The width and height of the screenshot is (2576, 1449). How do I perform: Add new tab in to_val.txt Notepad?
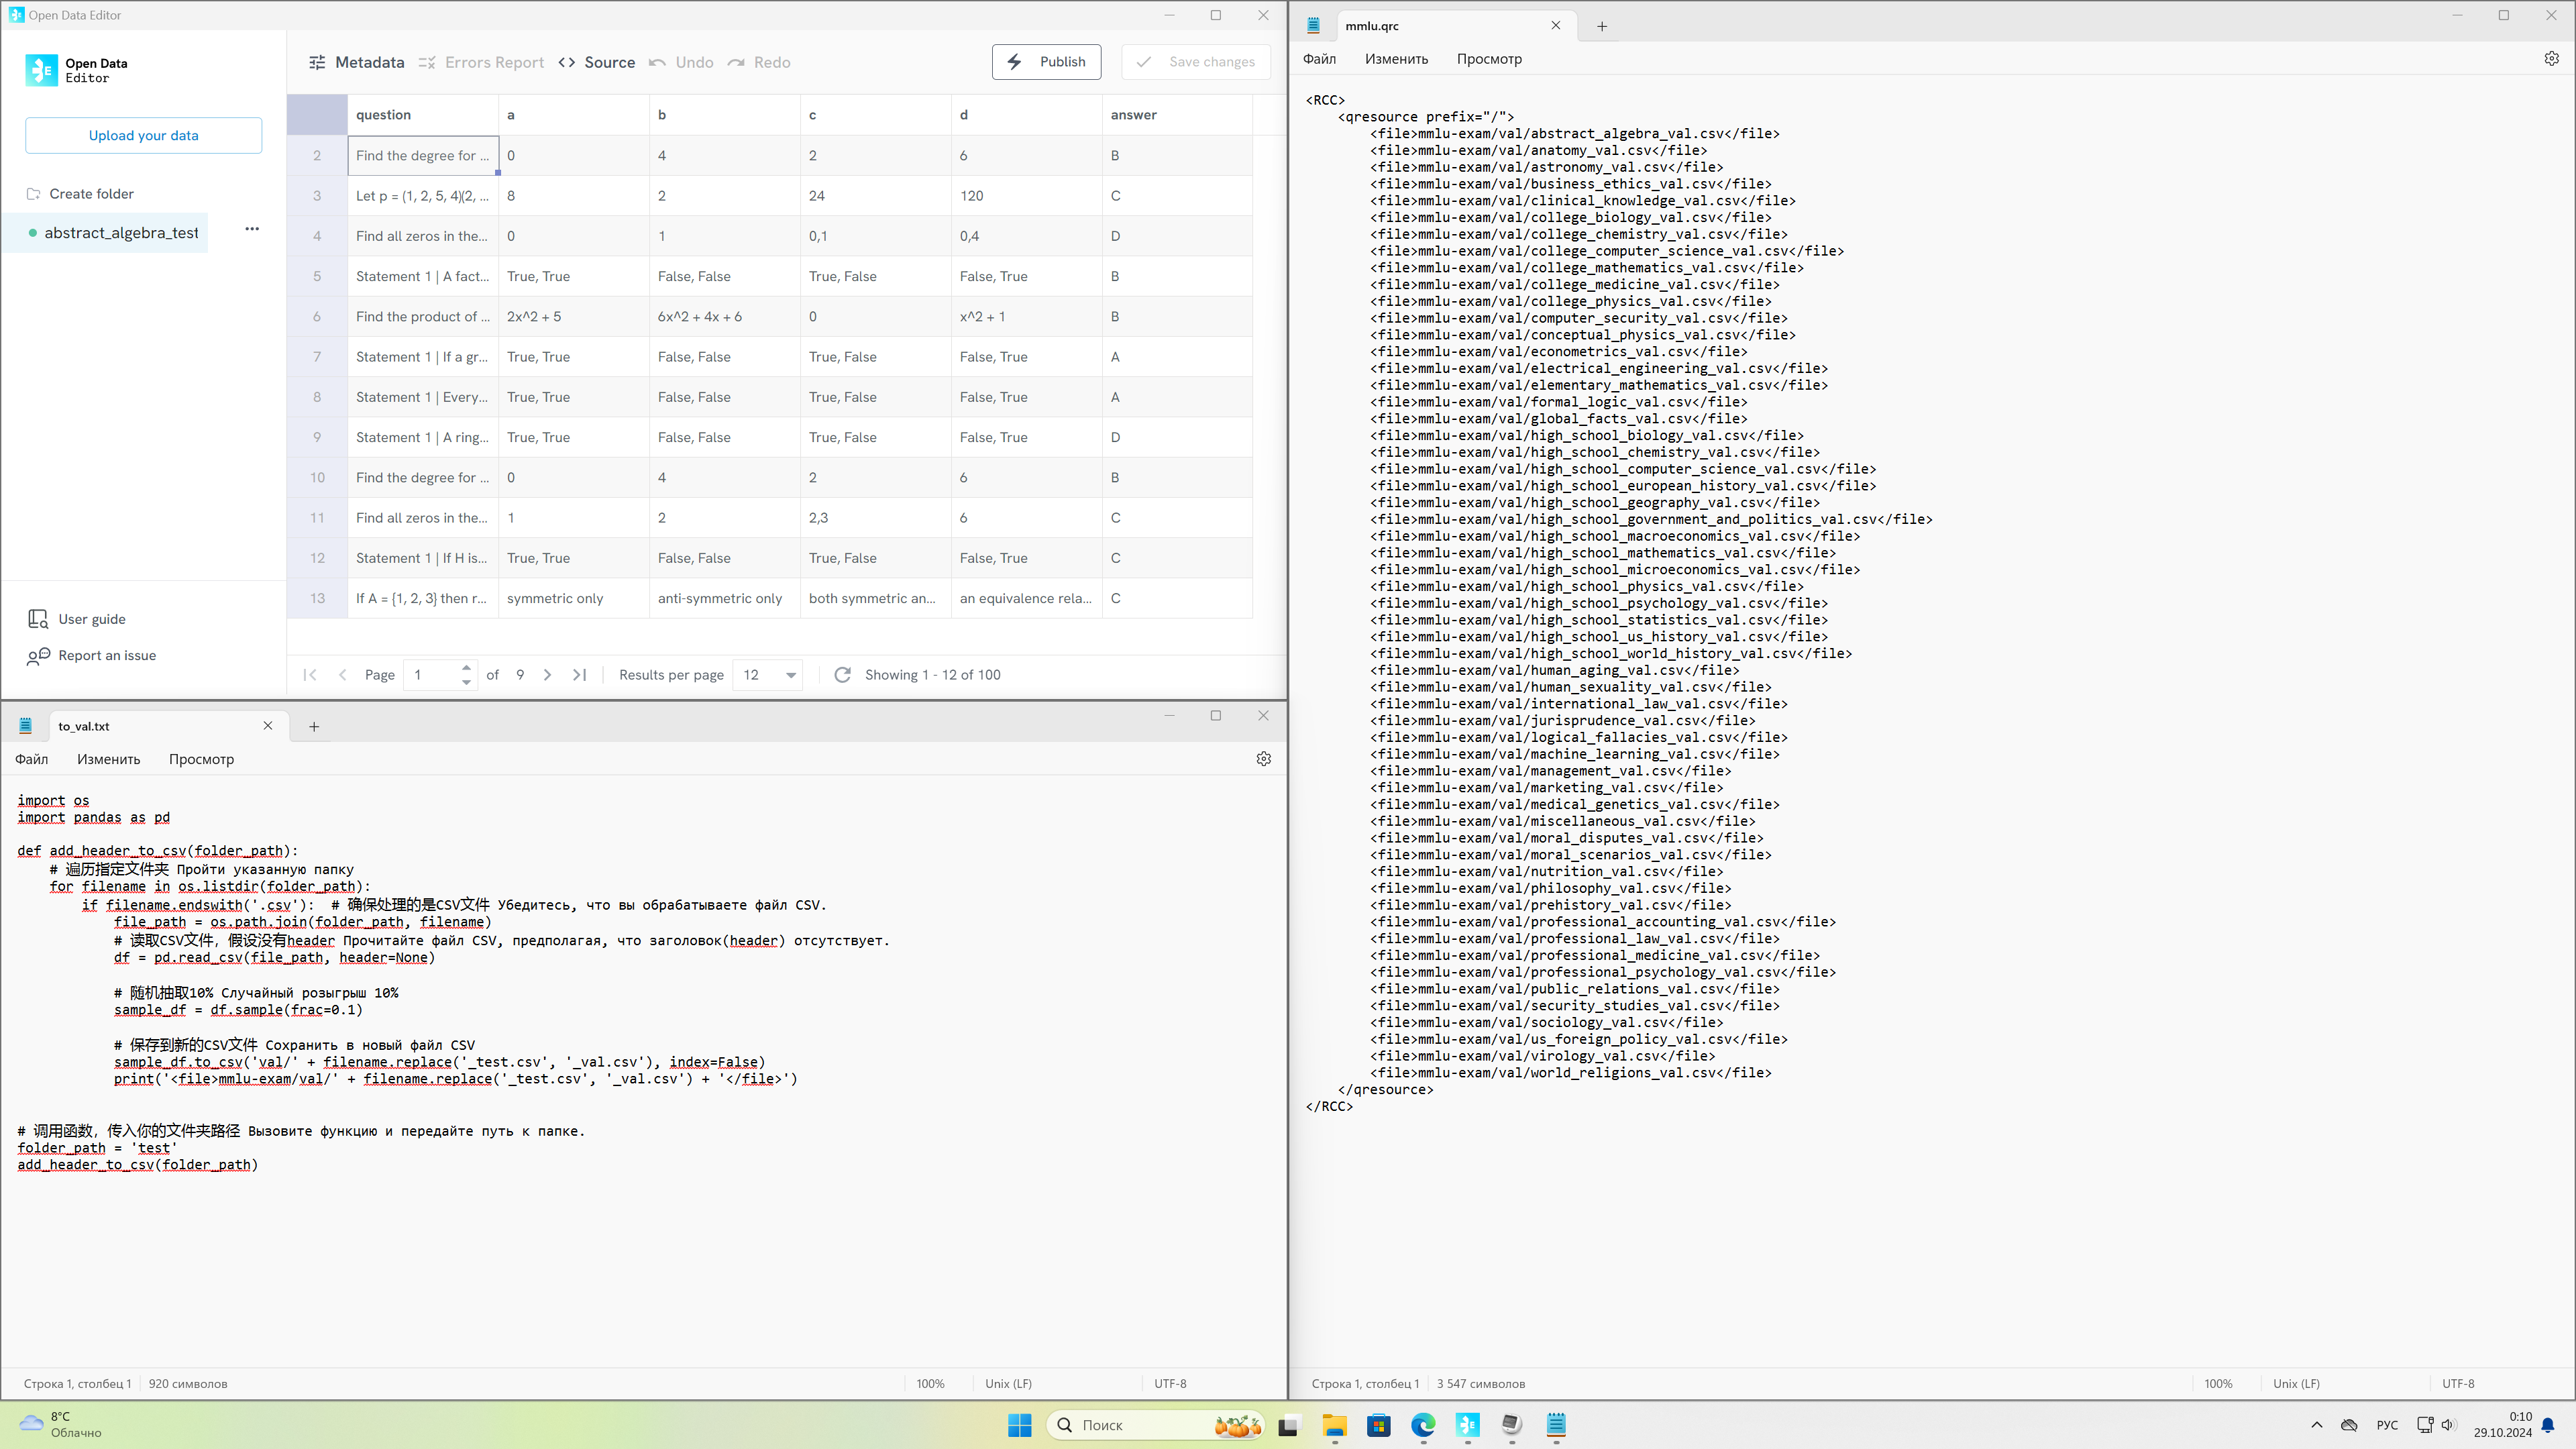(314, 727)
